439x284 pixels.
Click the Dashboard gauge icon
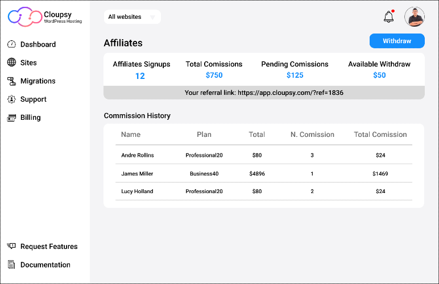[11, 44]
